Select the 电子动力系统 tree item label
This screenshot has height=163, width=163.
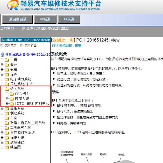click(21, 79)
